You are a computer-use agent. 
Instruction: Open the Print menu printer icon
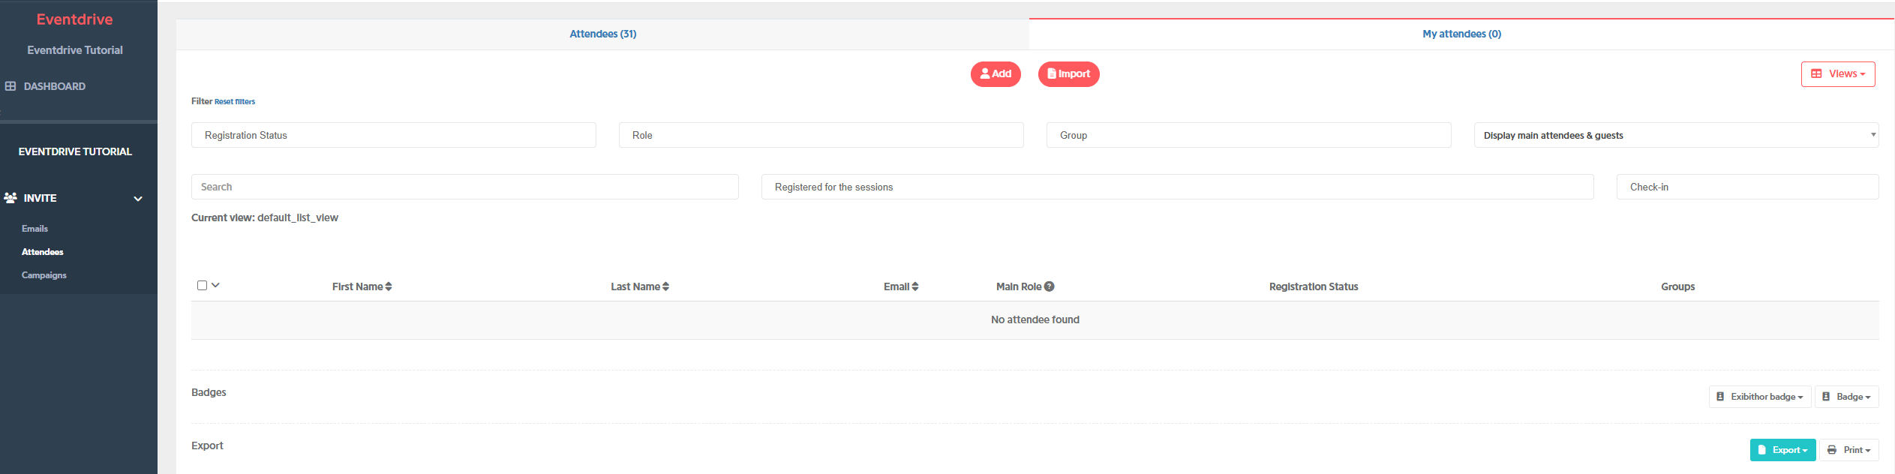click(1832, 450)
